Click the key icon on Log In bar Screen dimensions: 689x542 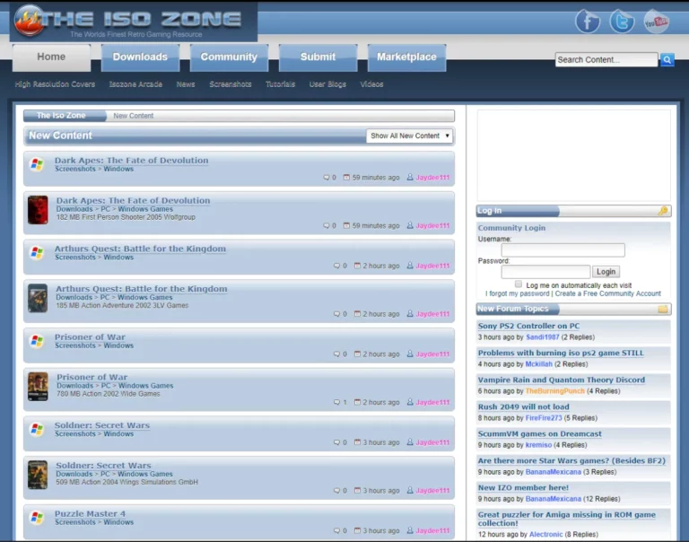pos(663,211)
